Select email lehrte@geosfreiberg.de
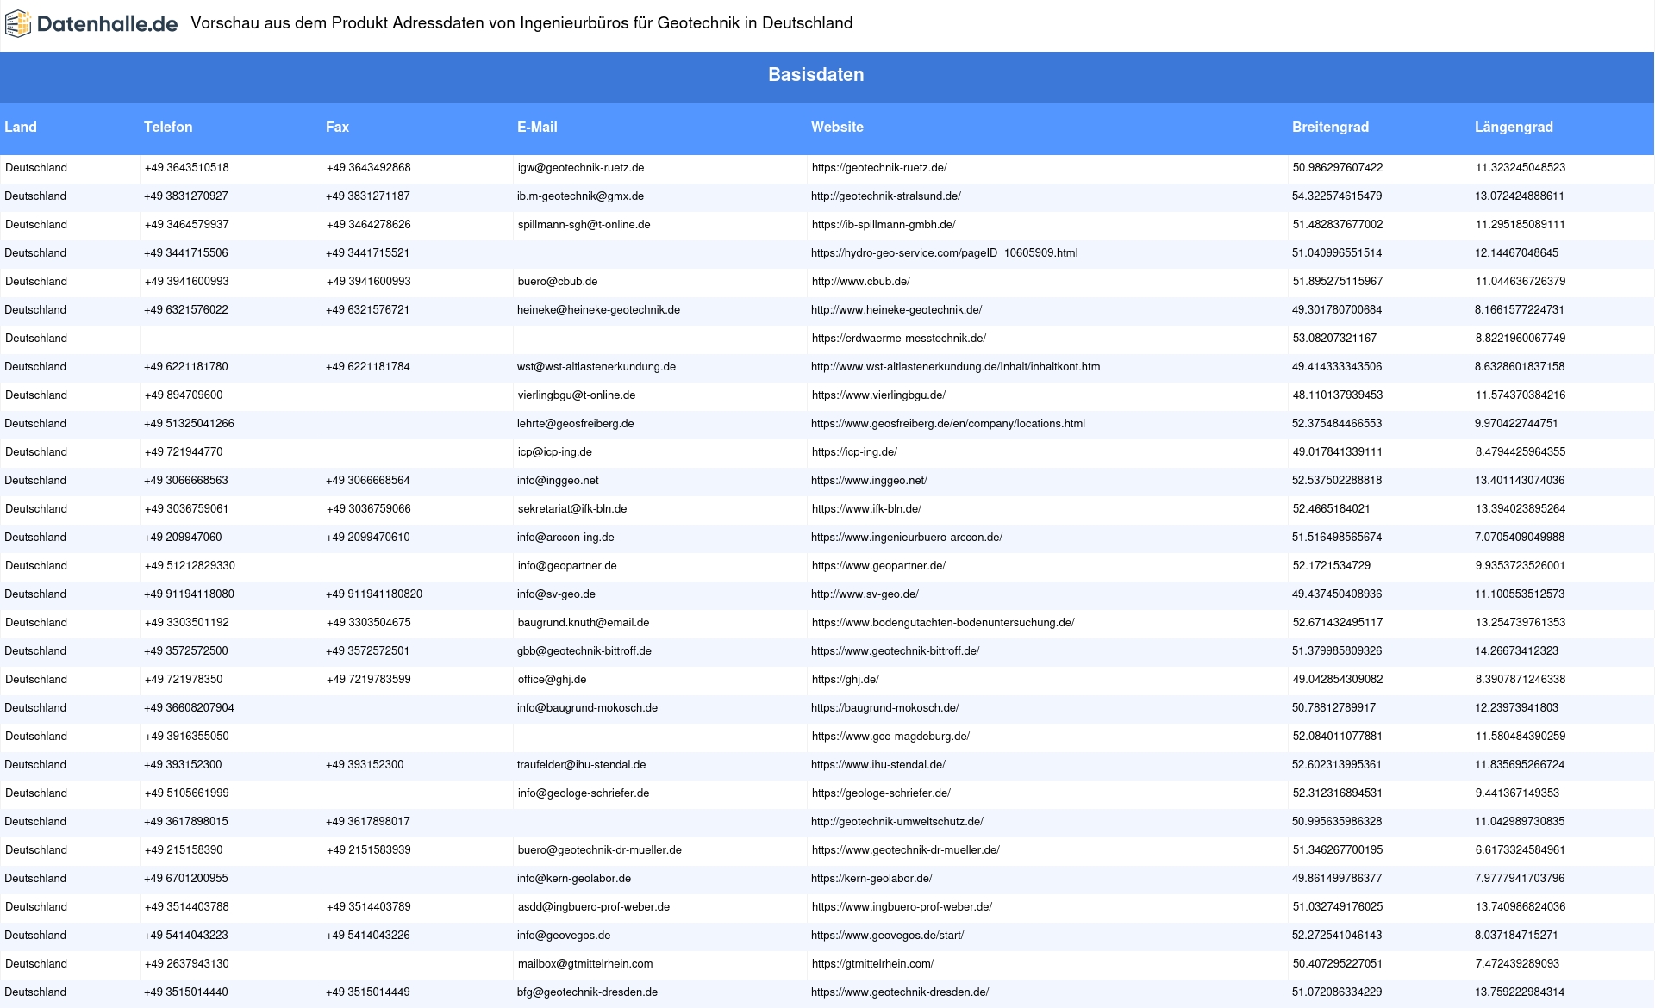The width and height of the screenshot is (1655, 1008). click(576, 424)
